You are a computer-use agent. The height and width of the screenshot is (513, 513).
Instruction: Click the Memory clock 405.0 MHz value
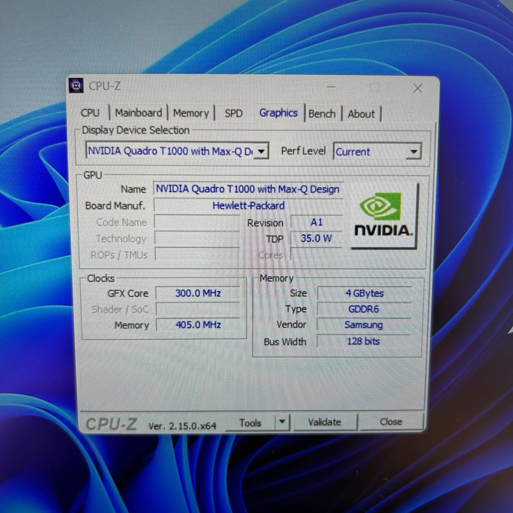click(198, 325)
